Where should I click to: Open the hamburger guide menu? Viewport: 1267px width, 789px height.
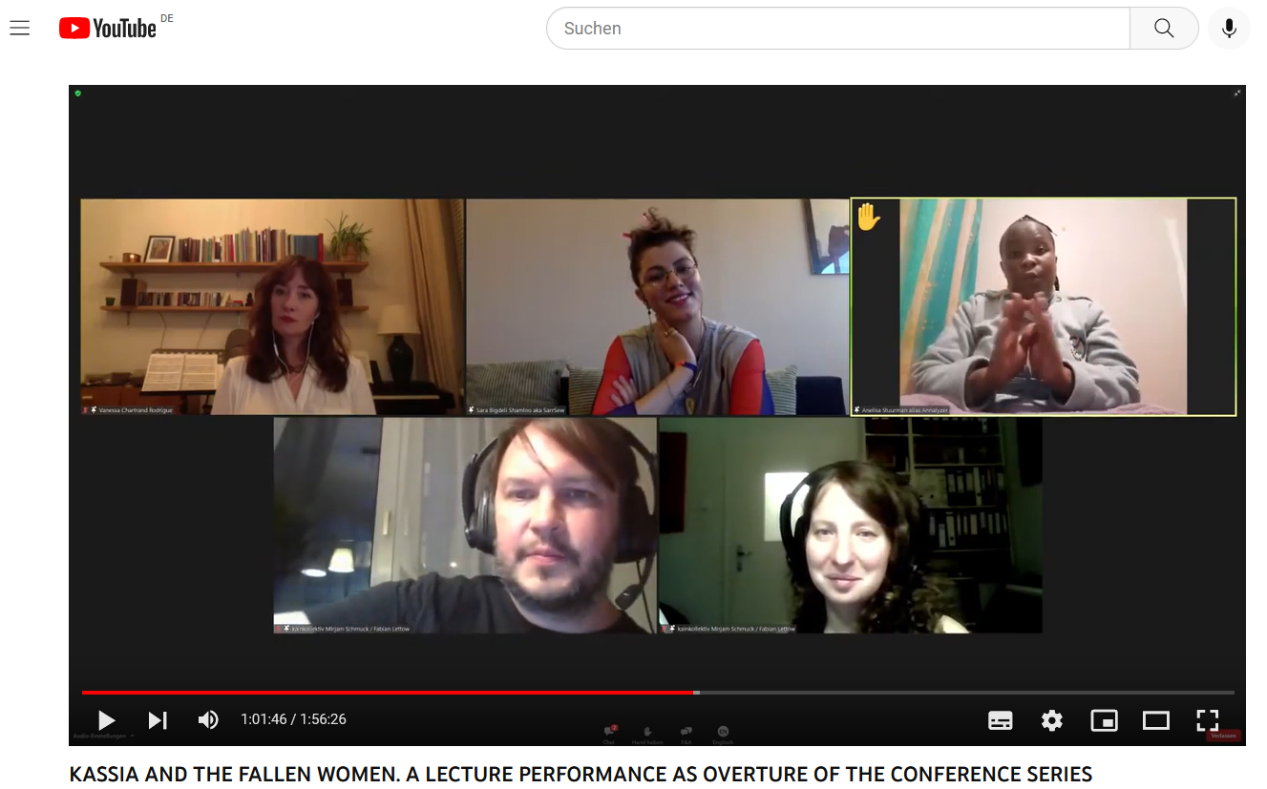pos(20,29)
